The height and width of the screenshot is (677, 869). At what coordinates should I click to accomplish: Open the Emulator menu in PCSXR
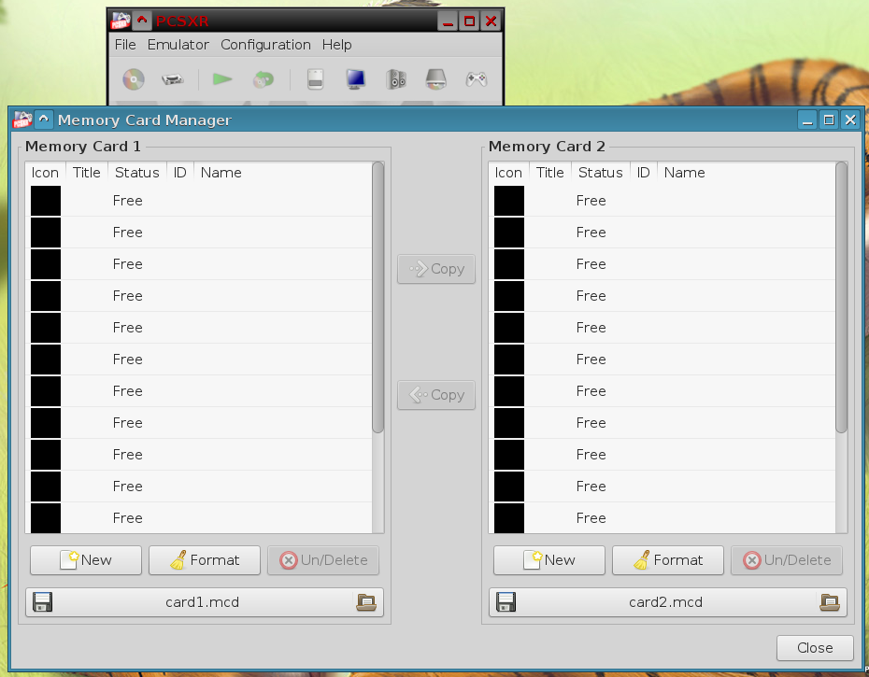178,44
